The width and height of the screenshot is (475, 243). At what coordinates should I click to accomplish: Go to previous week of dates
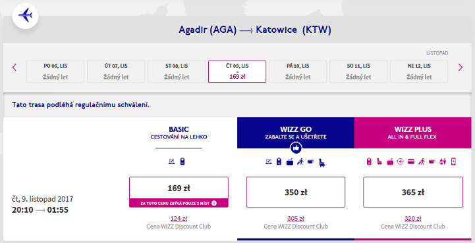pos(14,67)
